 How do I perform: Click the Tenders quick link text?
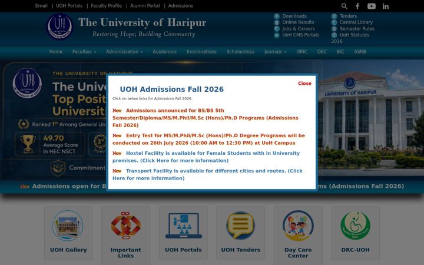point(348,16)
